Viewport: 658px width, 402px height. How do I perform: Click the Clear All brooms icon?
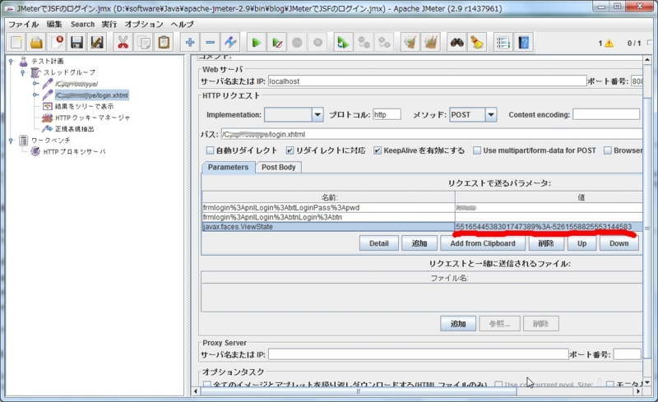(x=430, y=43)
